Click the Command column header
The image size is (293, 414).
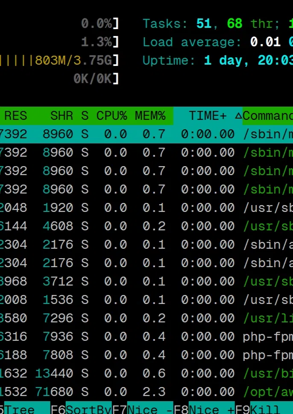[267, 116]
